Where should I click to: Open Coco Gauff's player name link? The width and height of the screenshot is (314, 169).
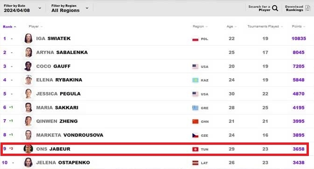pyautogui.click(x=53, y=66)
